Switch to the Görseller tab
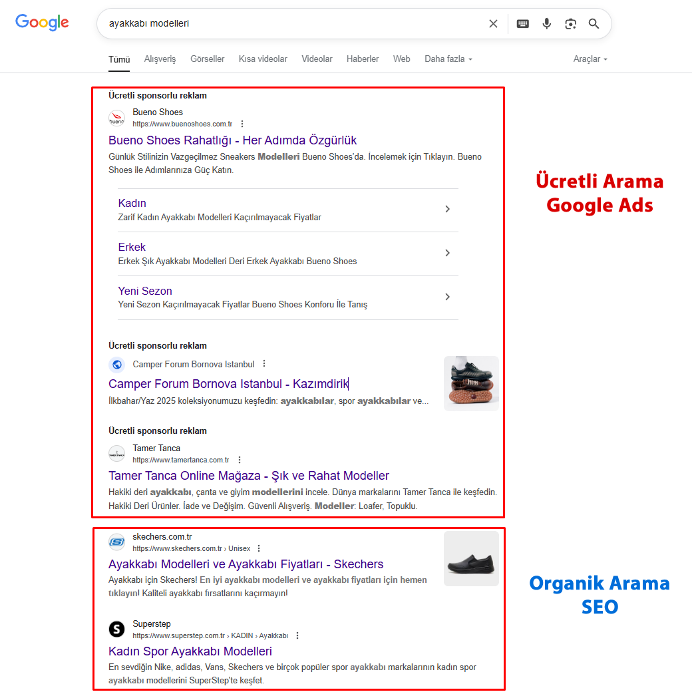The width and height of the screenshot is (692, 698). coord(208,59)
